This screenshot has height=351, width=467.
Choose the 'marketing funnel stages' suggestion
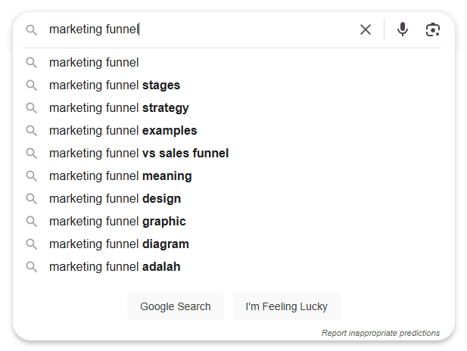click(233, 85)
